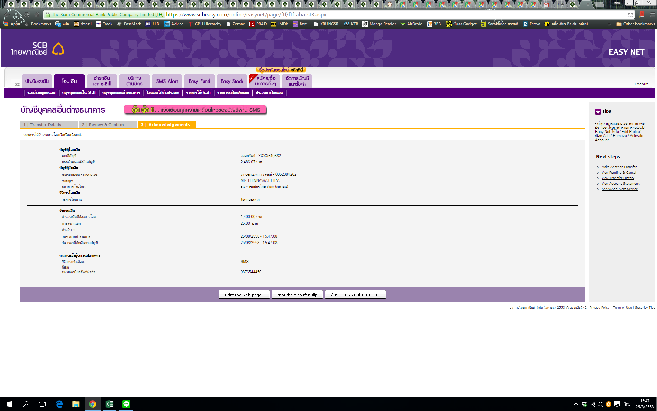
Task: Open Action Center notifications icon
Action: 617,404
